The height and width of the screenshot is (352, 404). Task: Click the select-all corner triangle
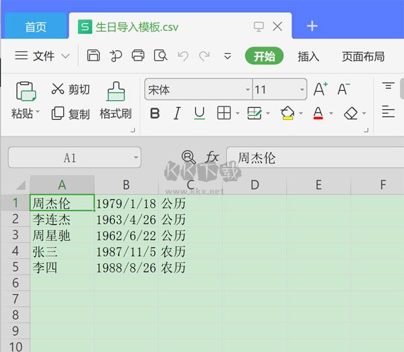21,185
